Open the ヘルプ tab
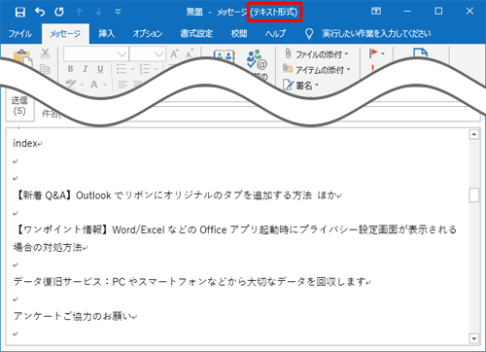The height and width of the screenshot is (352, 486). (x=275, y=33)
